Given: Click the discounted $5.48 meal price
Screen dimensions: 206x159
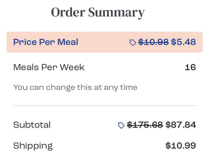Looking at the screenshot, I should 183,42.
